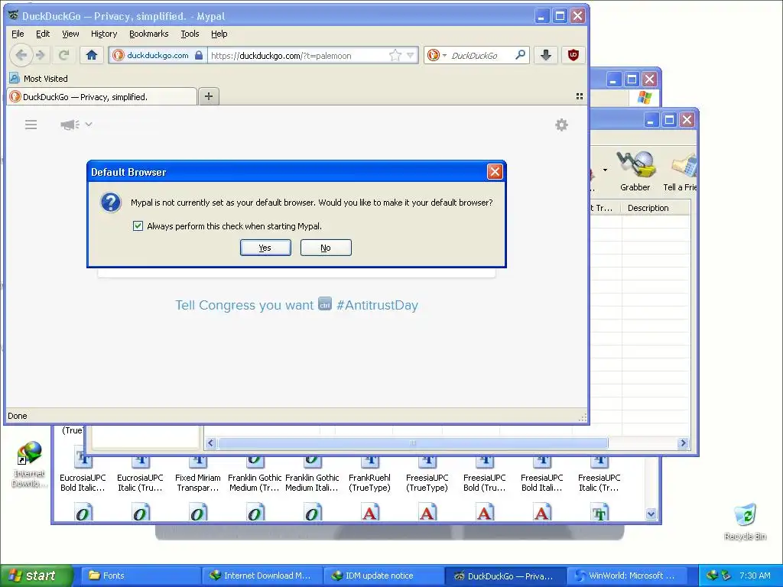Open DuckDuckGo settings gear icon
The height and width of the screenshot is (587, 783).
point(561,125)
